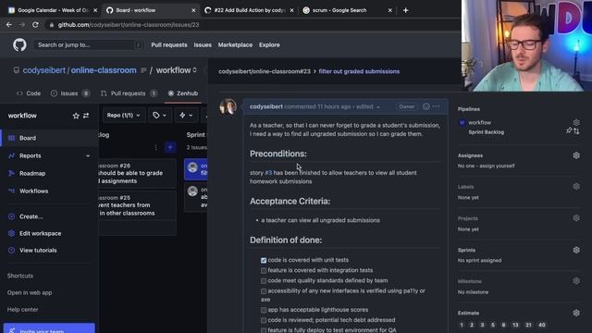Focus the browser address bar

[x=249, y=25]
